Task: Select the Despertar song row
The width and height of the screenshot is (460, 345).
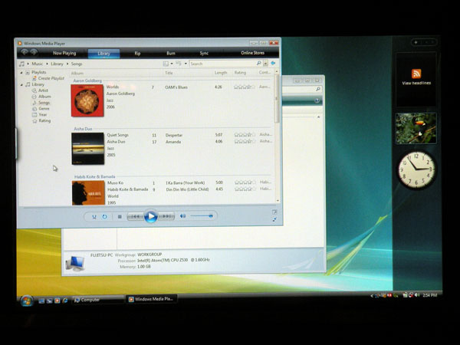Action: (211, 135)
